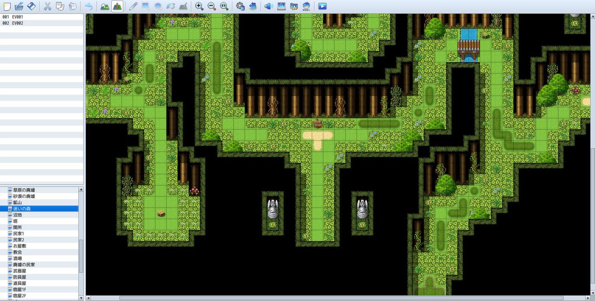595x301 pixels.
Task: Open the Database gear icon
Action: coord(240,7)
